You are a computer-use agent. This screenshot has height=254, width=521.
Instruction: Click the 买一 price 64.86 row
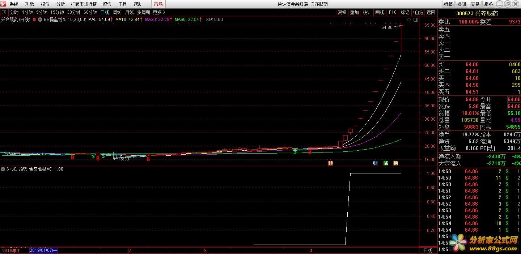tap(479, 65)
